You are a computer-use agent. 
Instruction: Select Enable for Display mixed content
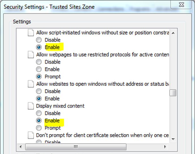(39, 120)
